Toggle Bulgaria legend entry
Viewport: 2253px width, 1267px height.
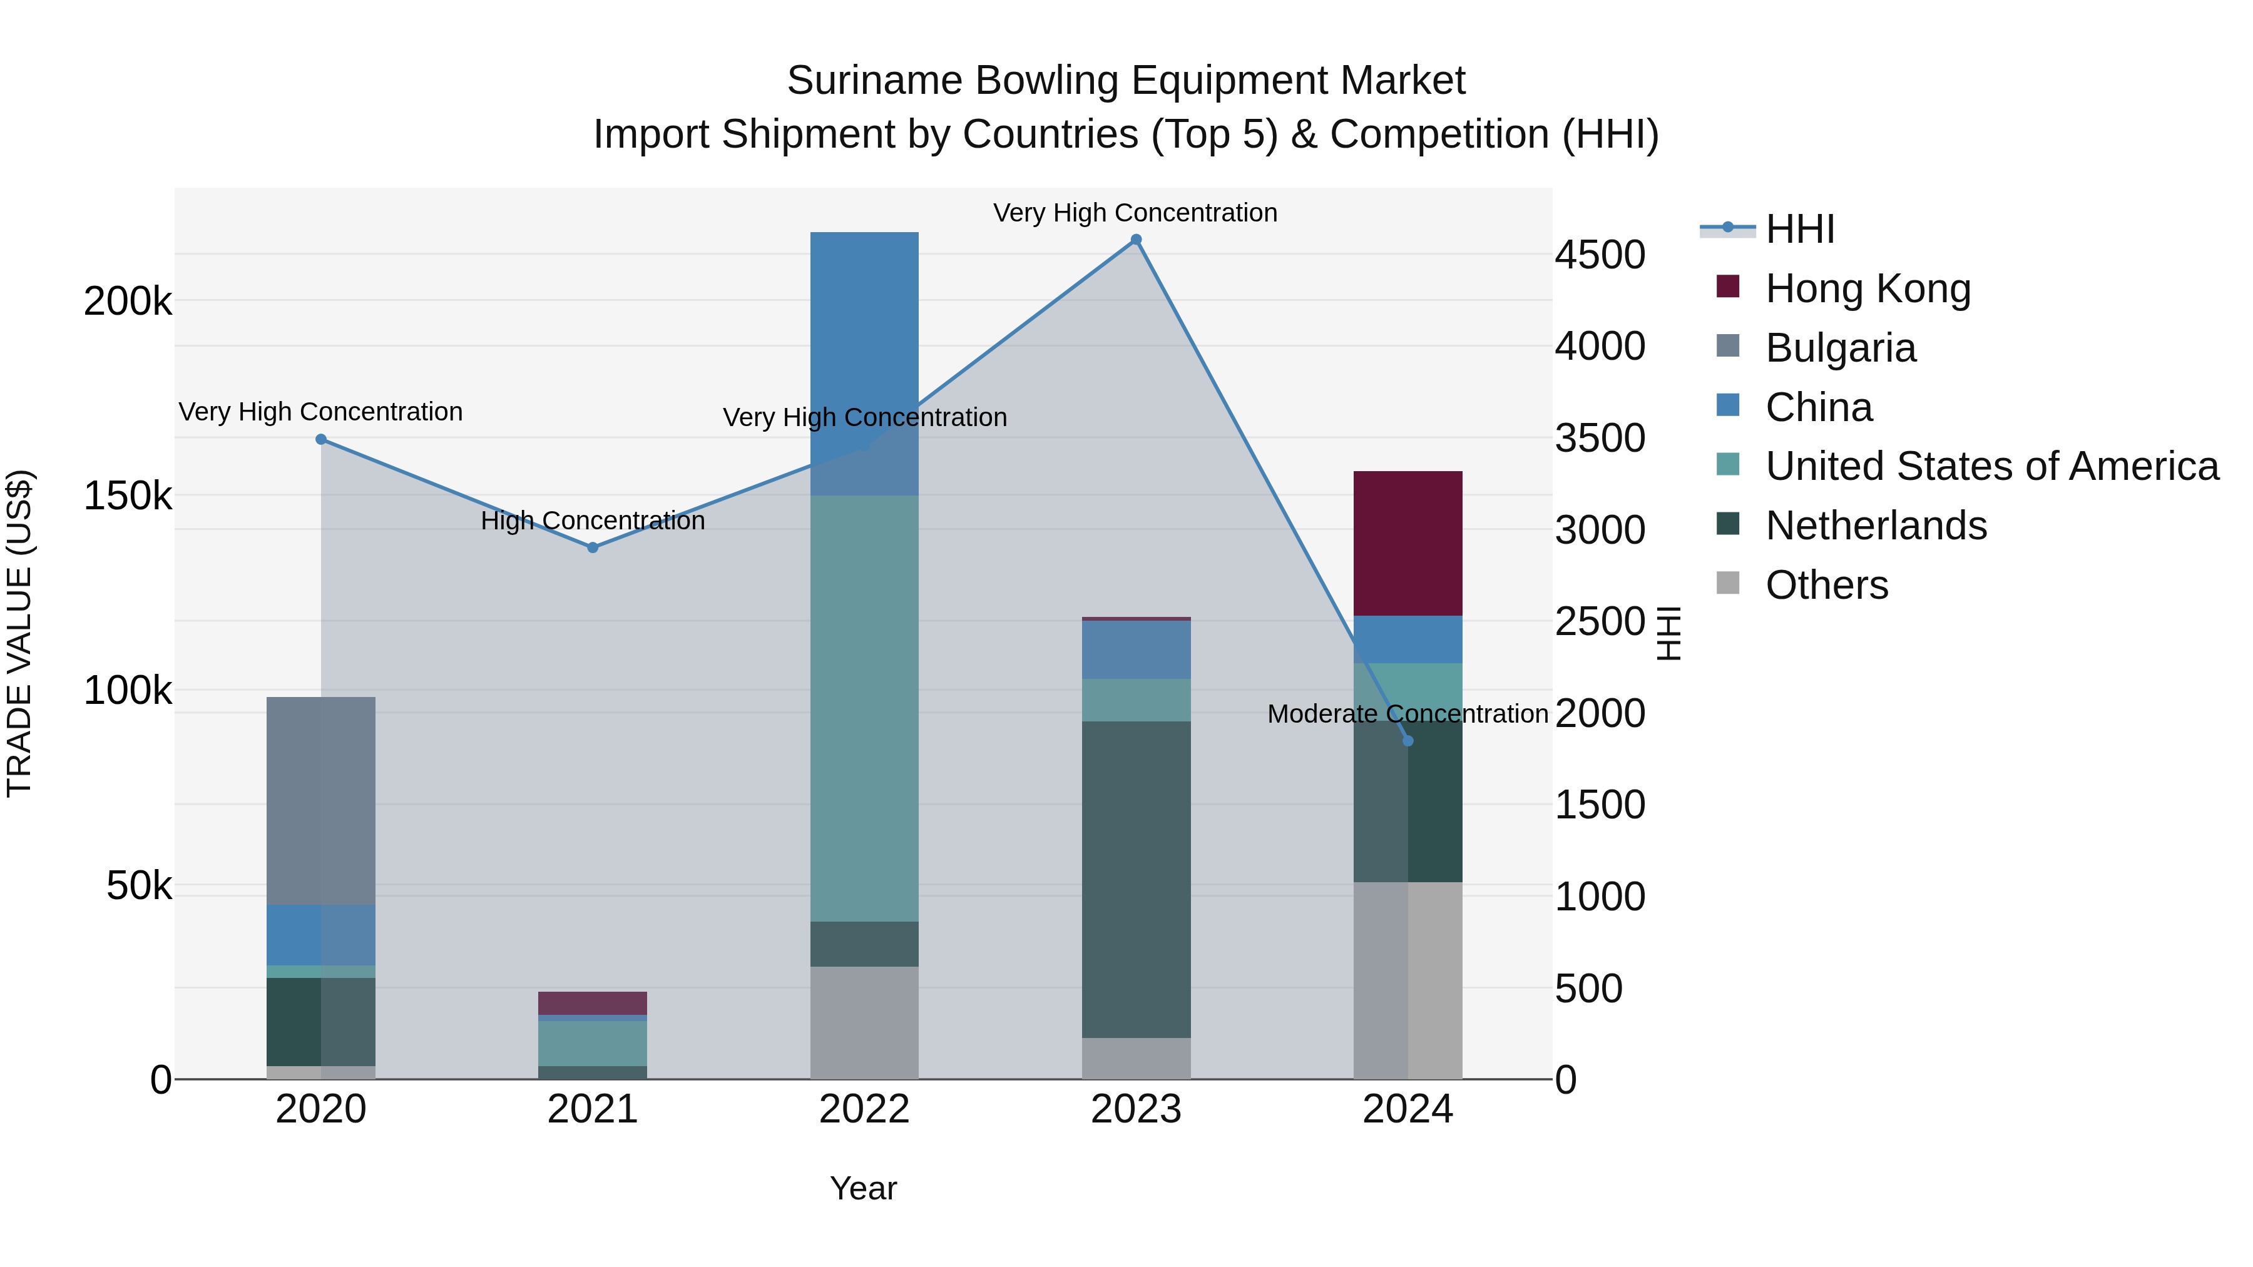(x=1817, y=347)
